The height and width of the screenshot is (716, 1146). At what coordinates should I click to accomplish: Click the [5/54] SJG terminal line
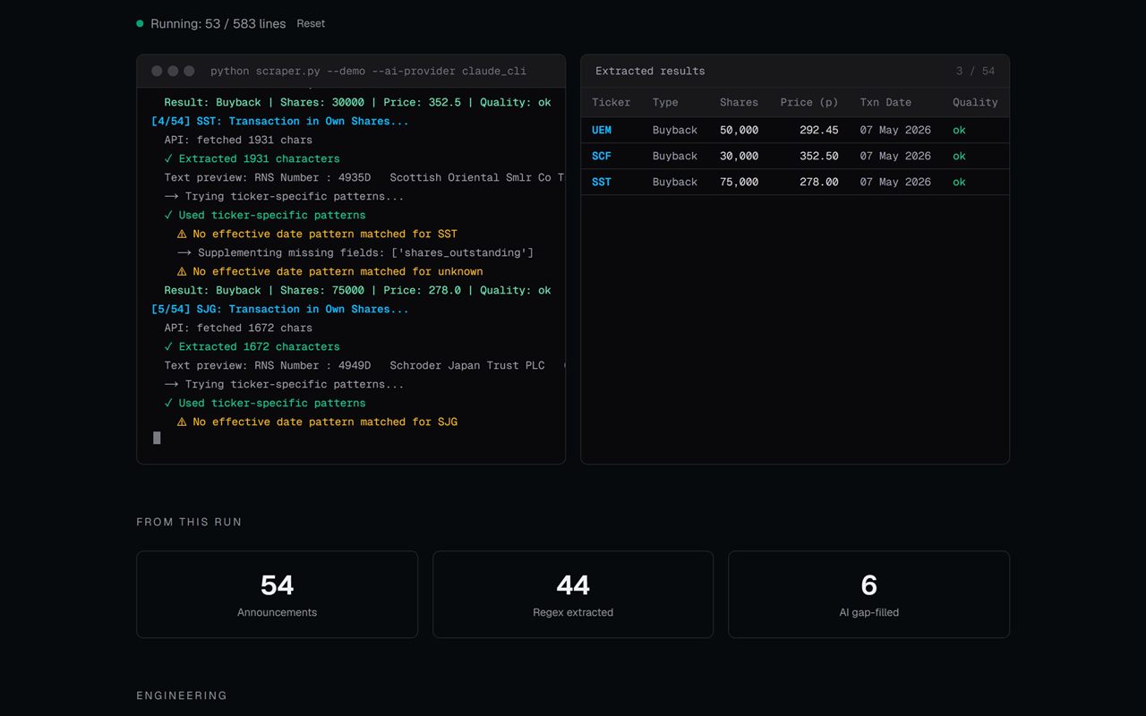pyautogui.click(x=280, y=309)
